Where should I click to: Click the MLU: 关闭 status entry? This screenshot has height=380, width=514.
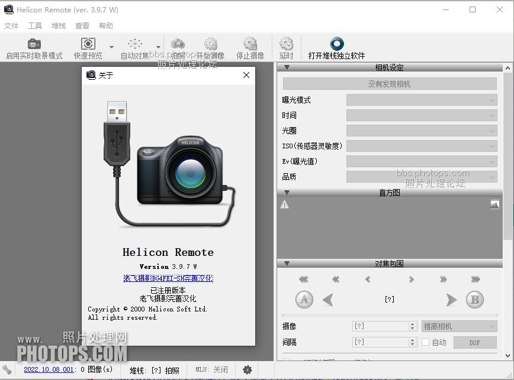pyautogui.click(x=211, y=369)
